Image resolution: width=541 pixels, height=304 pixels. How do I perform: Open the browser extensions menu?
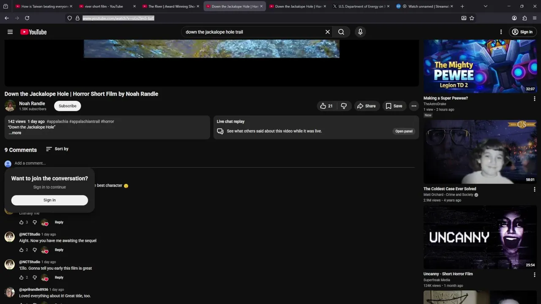[525, 18]
